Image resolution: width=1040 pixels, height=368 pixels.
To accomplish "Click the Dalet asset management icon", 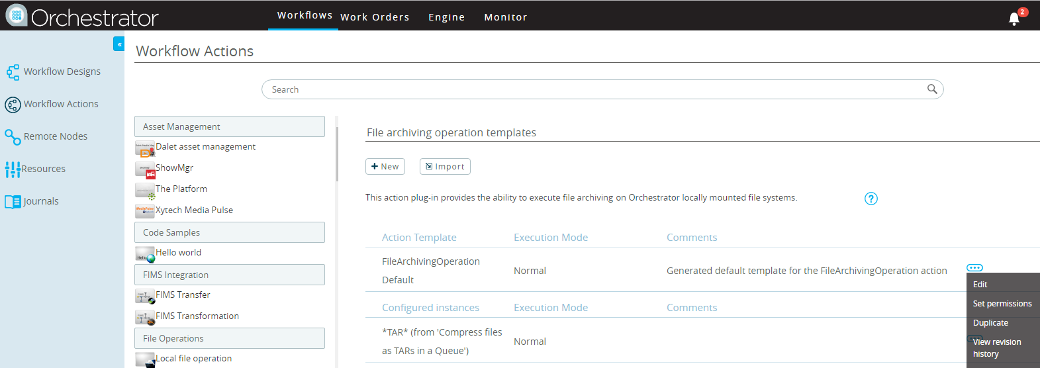I will coord(145,148).
